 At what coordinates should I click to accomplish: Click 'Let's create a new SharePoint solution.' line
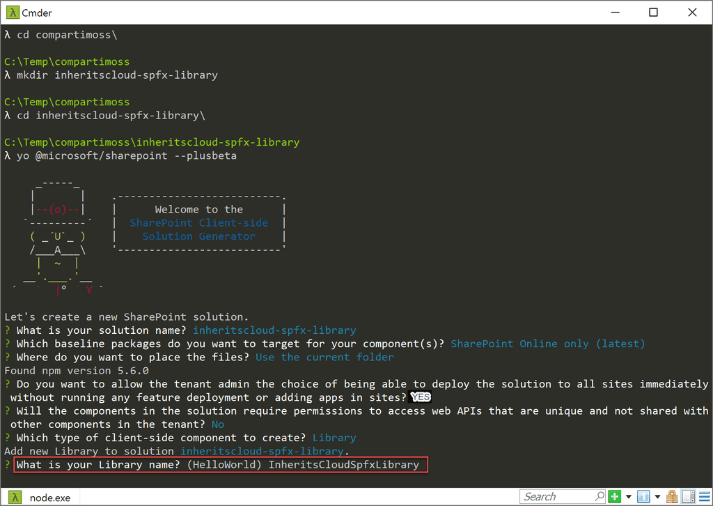[127, 316]
